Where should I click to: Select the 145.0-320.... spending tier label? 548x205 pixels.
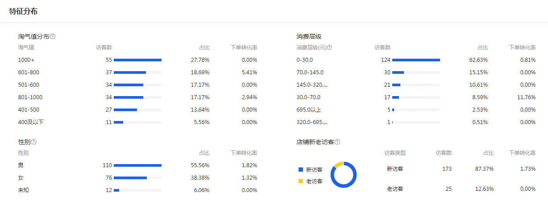click(x=311, y=84)
